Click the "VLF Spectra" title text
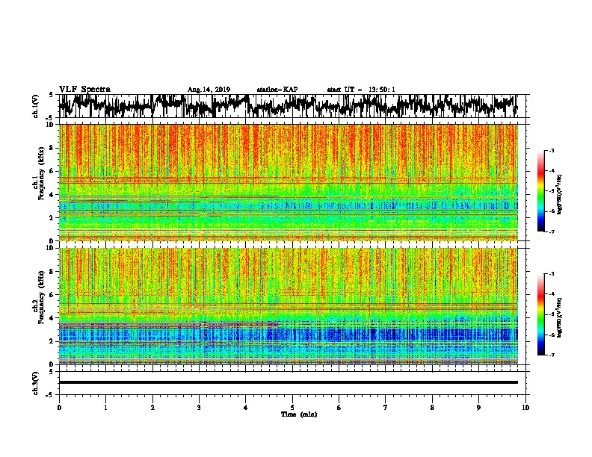592x457 pixels. (x=84, y=90)
